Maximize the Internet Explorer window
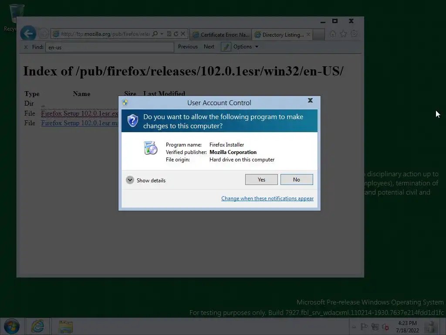Viewport: 446px width, 335px height. point(335,21)
